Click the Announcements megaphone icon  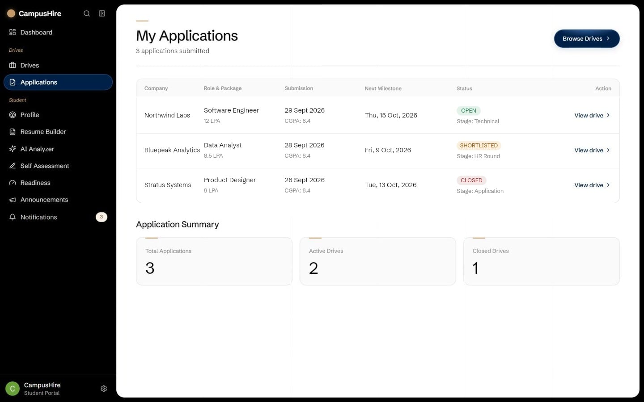coord(13,200)
